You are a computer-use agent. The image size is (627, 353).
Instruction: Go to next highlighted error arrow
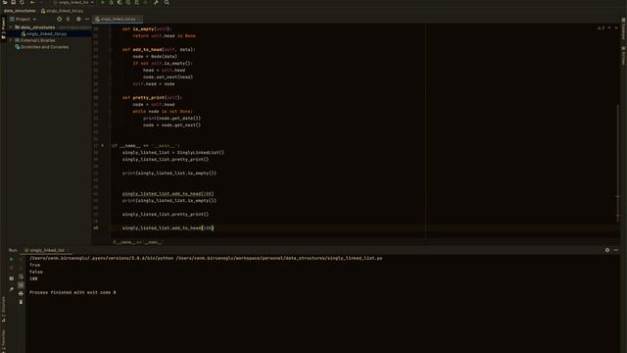click(x=616, y=28)
